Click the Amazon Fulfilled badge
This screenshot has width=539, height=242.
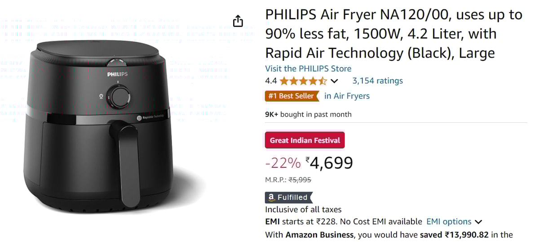(288, 197)
